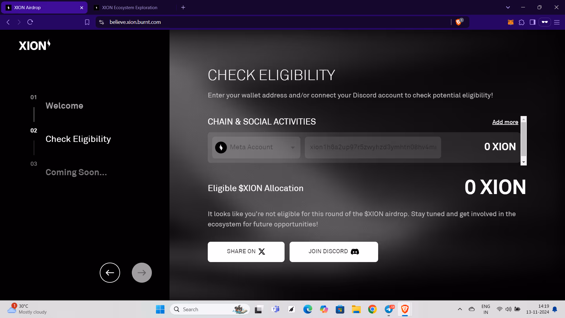Switch to XION Ecosystem Exploration tab

coord(129,7)
